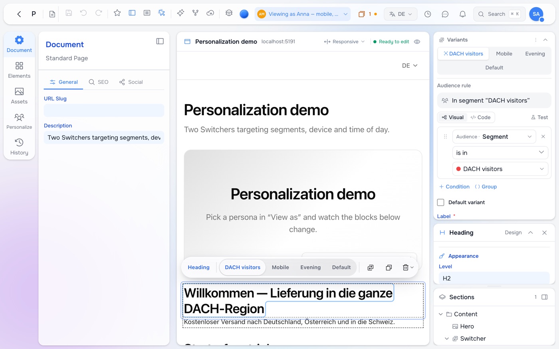The image size is (559, 349).
Task: Toggle the preview eye icon beside Ready to edit
Action: [x=417, y=41]
